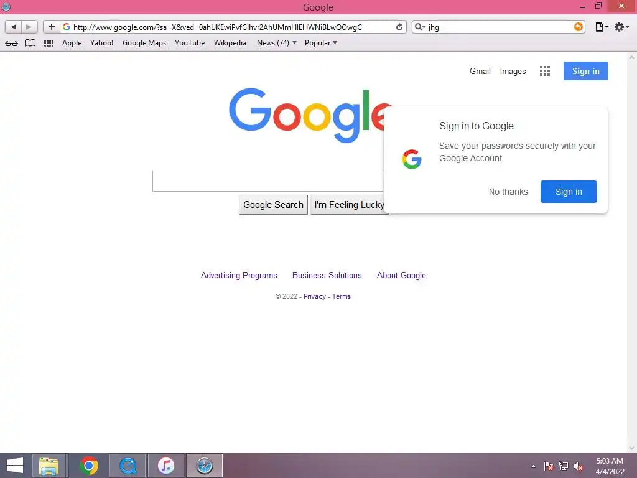Image resolution: width=637 pixels, height=478 pixels.
Task: Open the Wikipedia bookmark
Action: [x=230, y=43]
